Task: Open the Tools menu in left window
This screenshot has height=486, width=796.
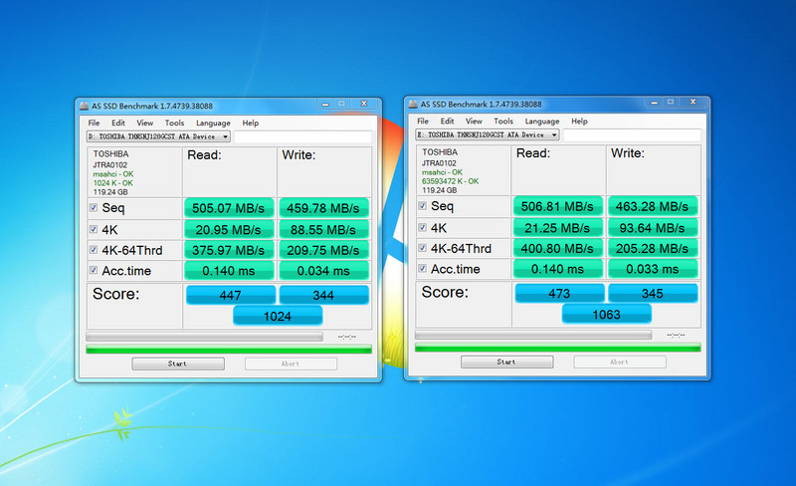Action: 174,123
